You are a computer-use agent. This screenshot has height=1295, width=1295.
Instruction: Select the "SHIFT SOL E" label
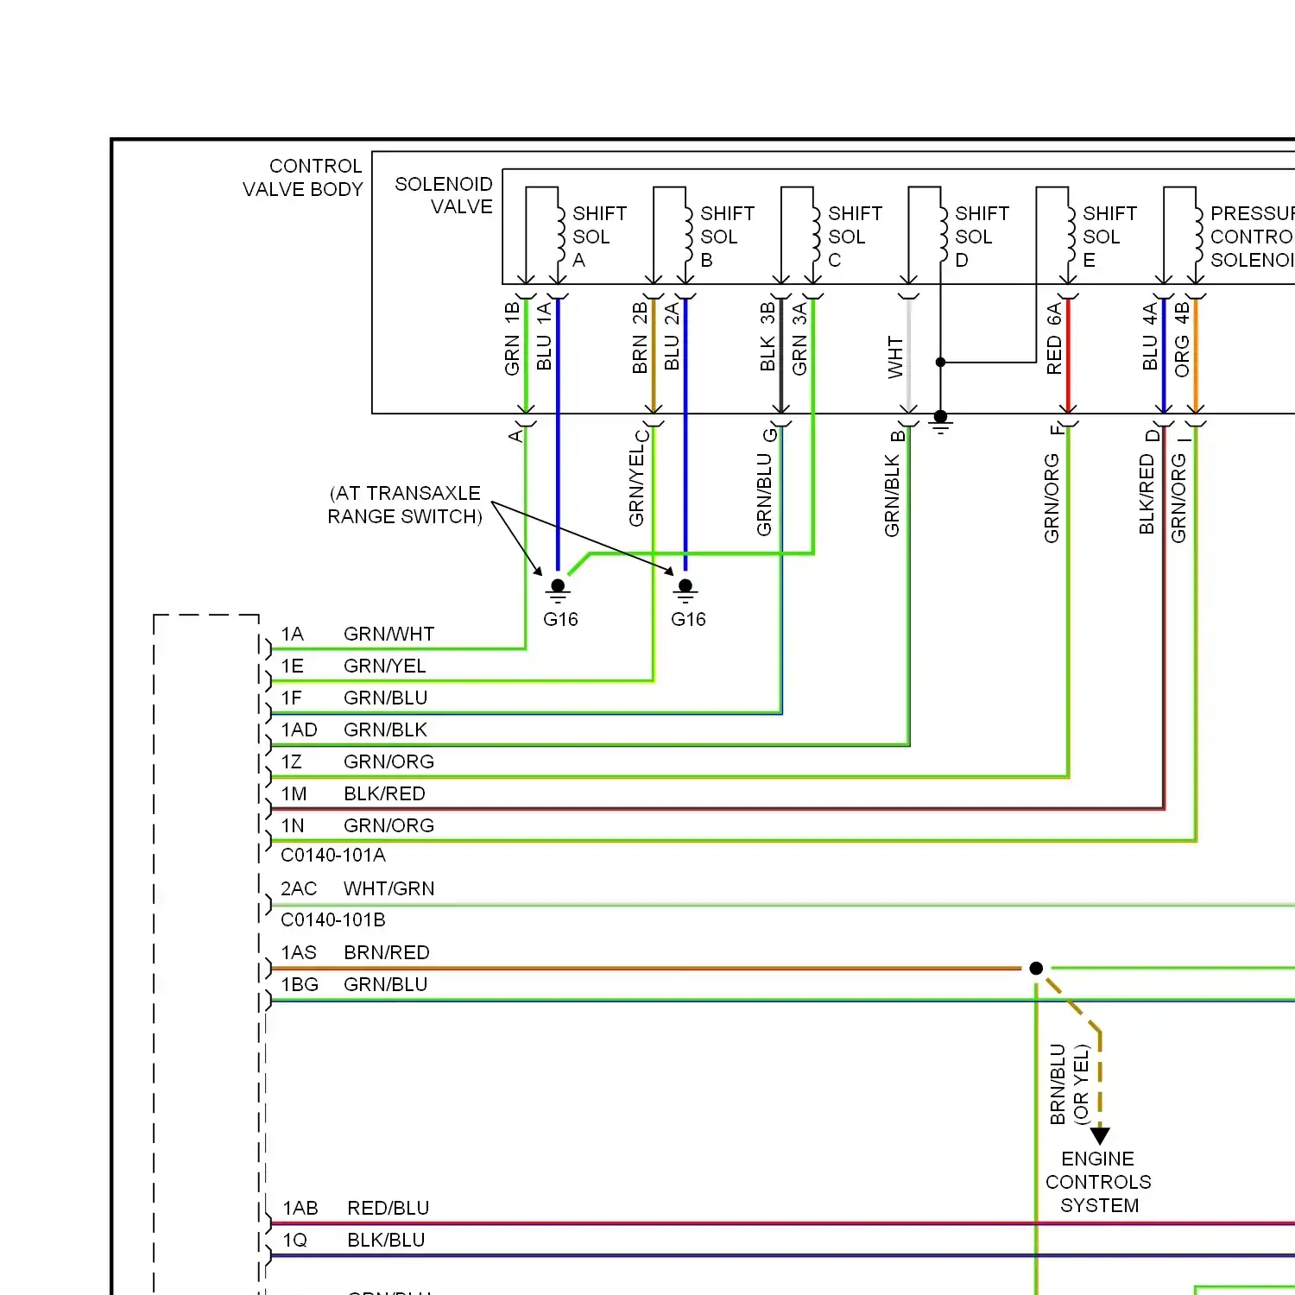[x=1109, y=237]
